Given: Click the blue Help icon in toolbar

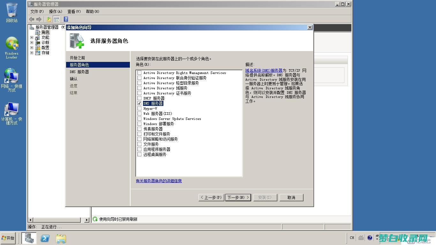Looking at the screenshot, I should click(x=66, y=19).
